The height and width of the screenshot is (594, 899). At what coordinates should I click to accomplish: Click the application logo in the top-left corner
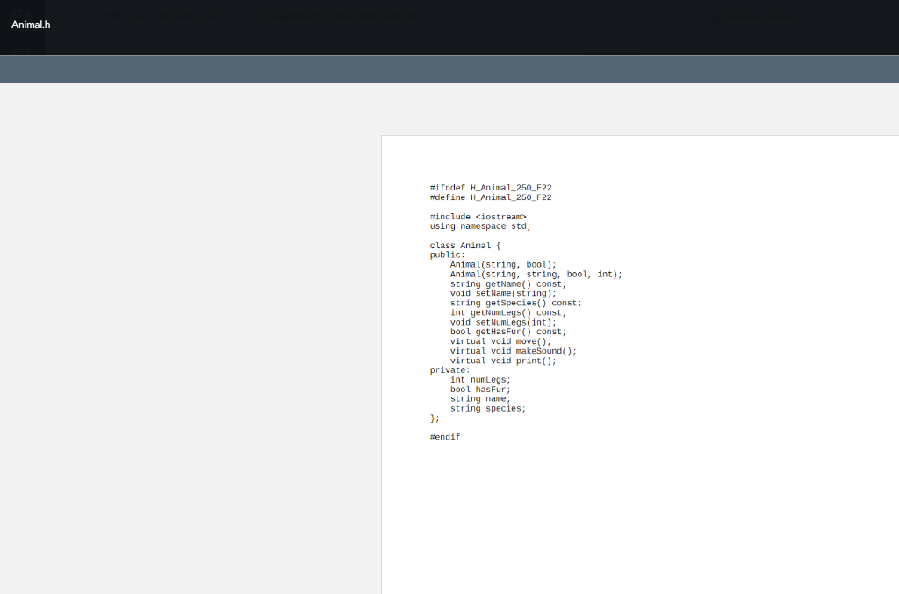[22, 15]
